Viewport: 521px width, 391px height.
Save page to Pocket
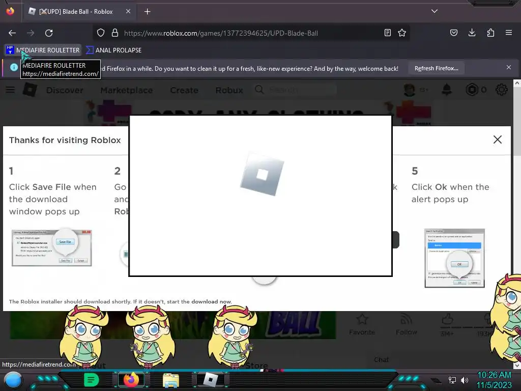pyautogui.click(x=453, y=33)
